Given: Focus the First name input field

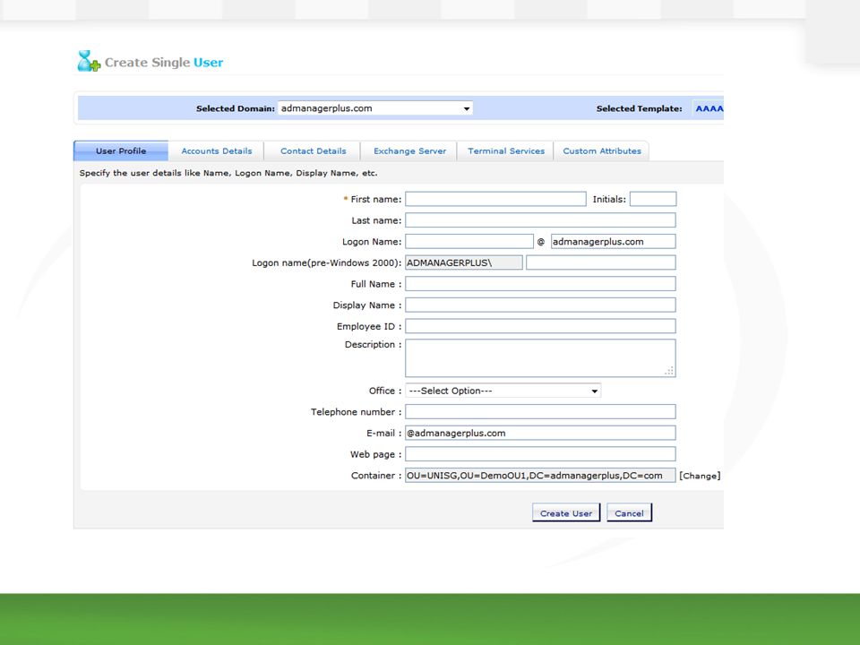Looking at the screenshot, I should 495,199.
